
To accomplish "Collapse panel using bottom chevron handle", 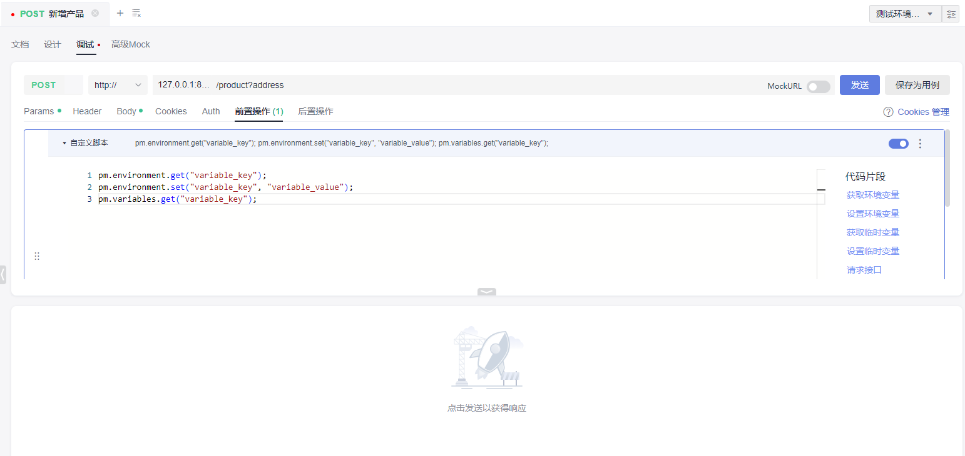I will point(486,292).
